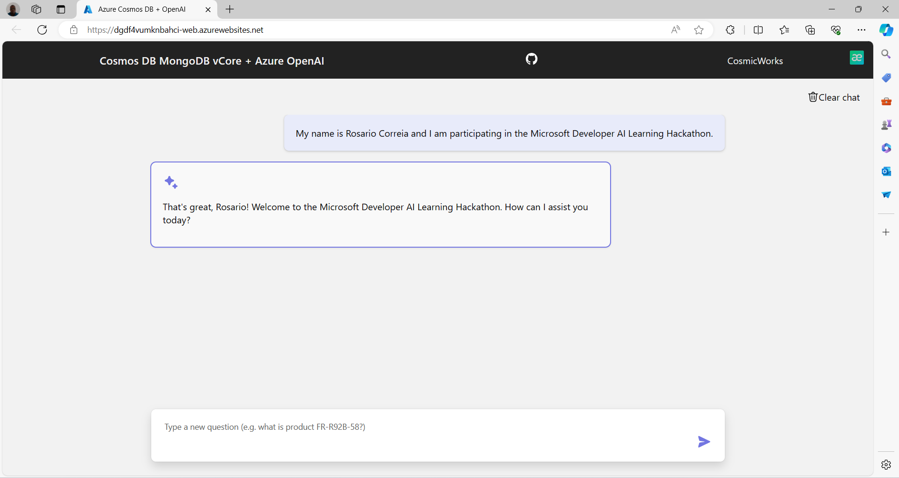Click the green avatar icon in the header
The width and height of the screenshot is (899, 478).
[856, 58]
